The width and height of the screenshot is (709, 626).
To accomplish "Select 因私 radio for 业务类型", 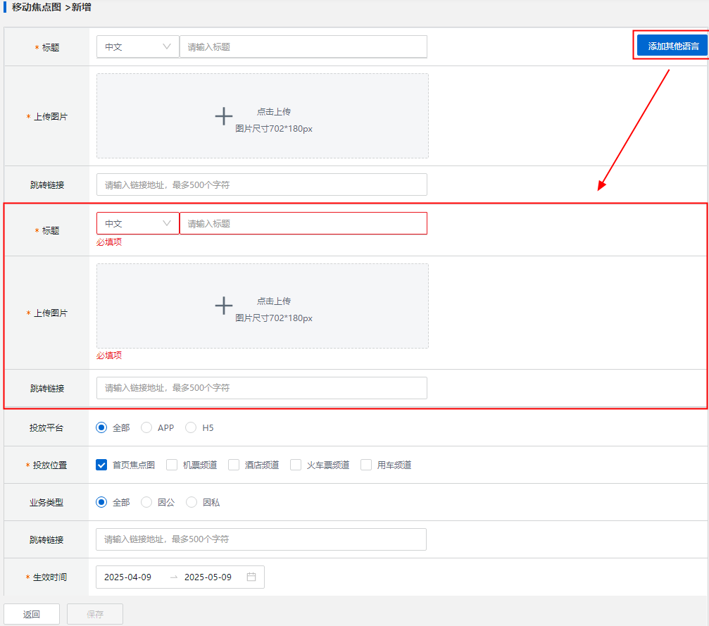I will (x=192, y=502).
